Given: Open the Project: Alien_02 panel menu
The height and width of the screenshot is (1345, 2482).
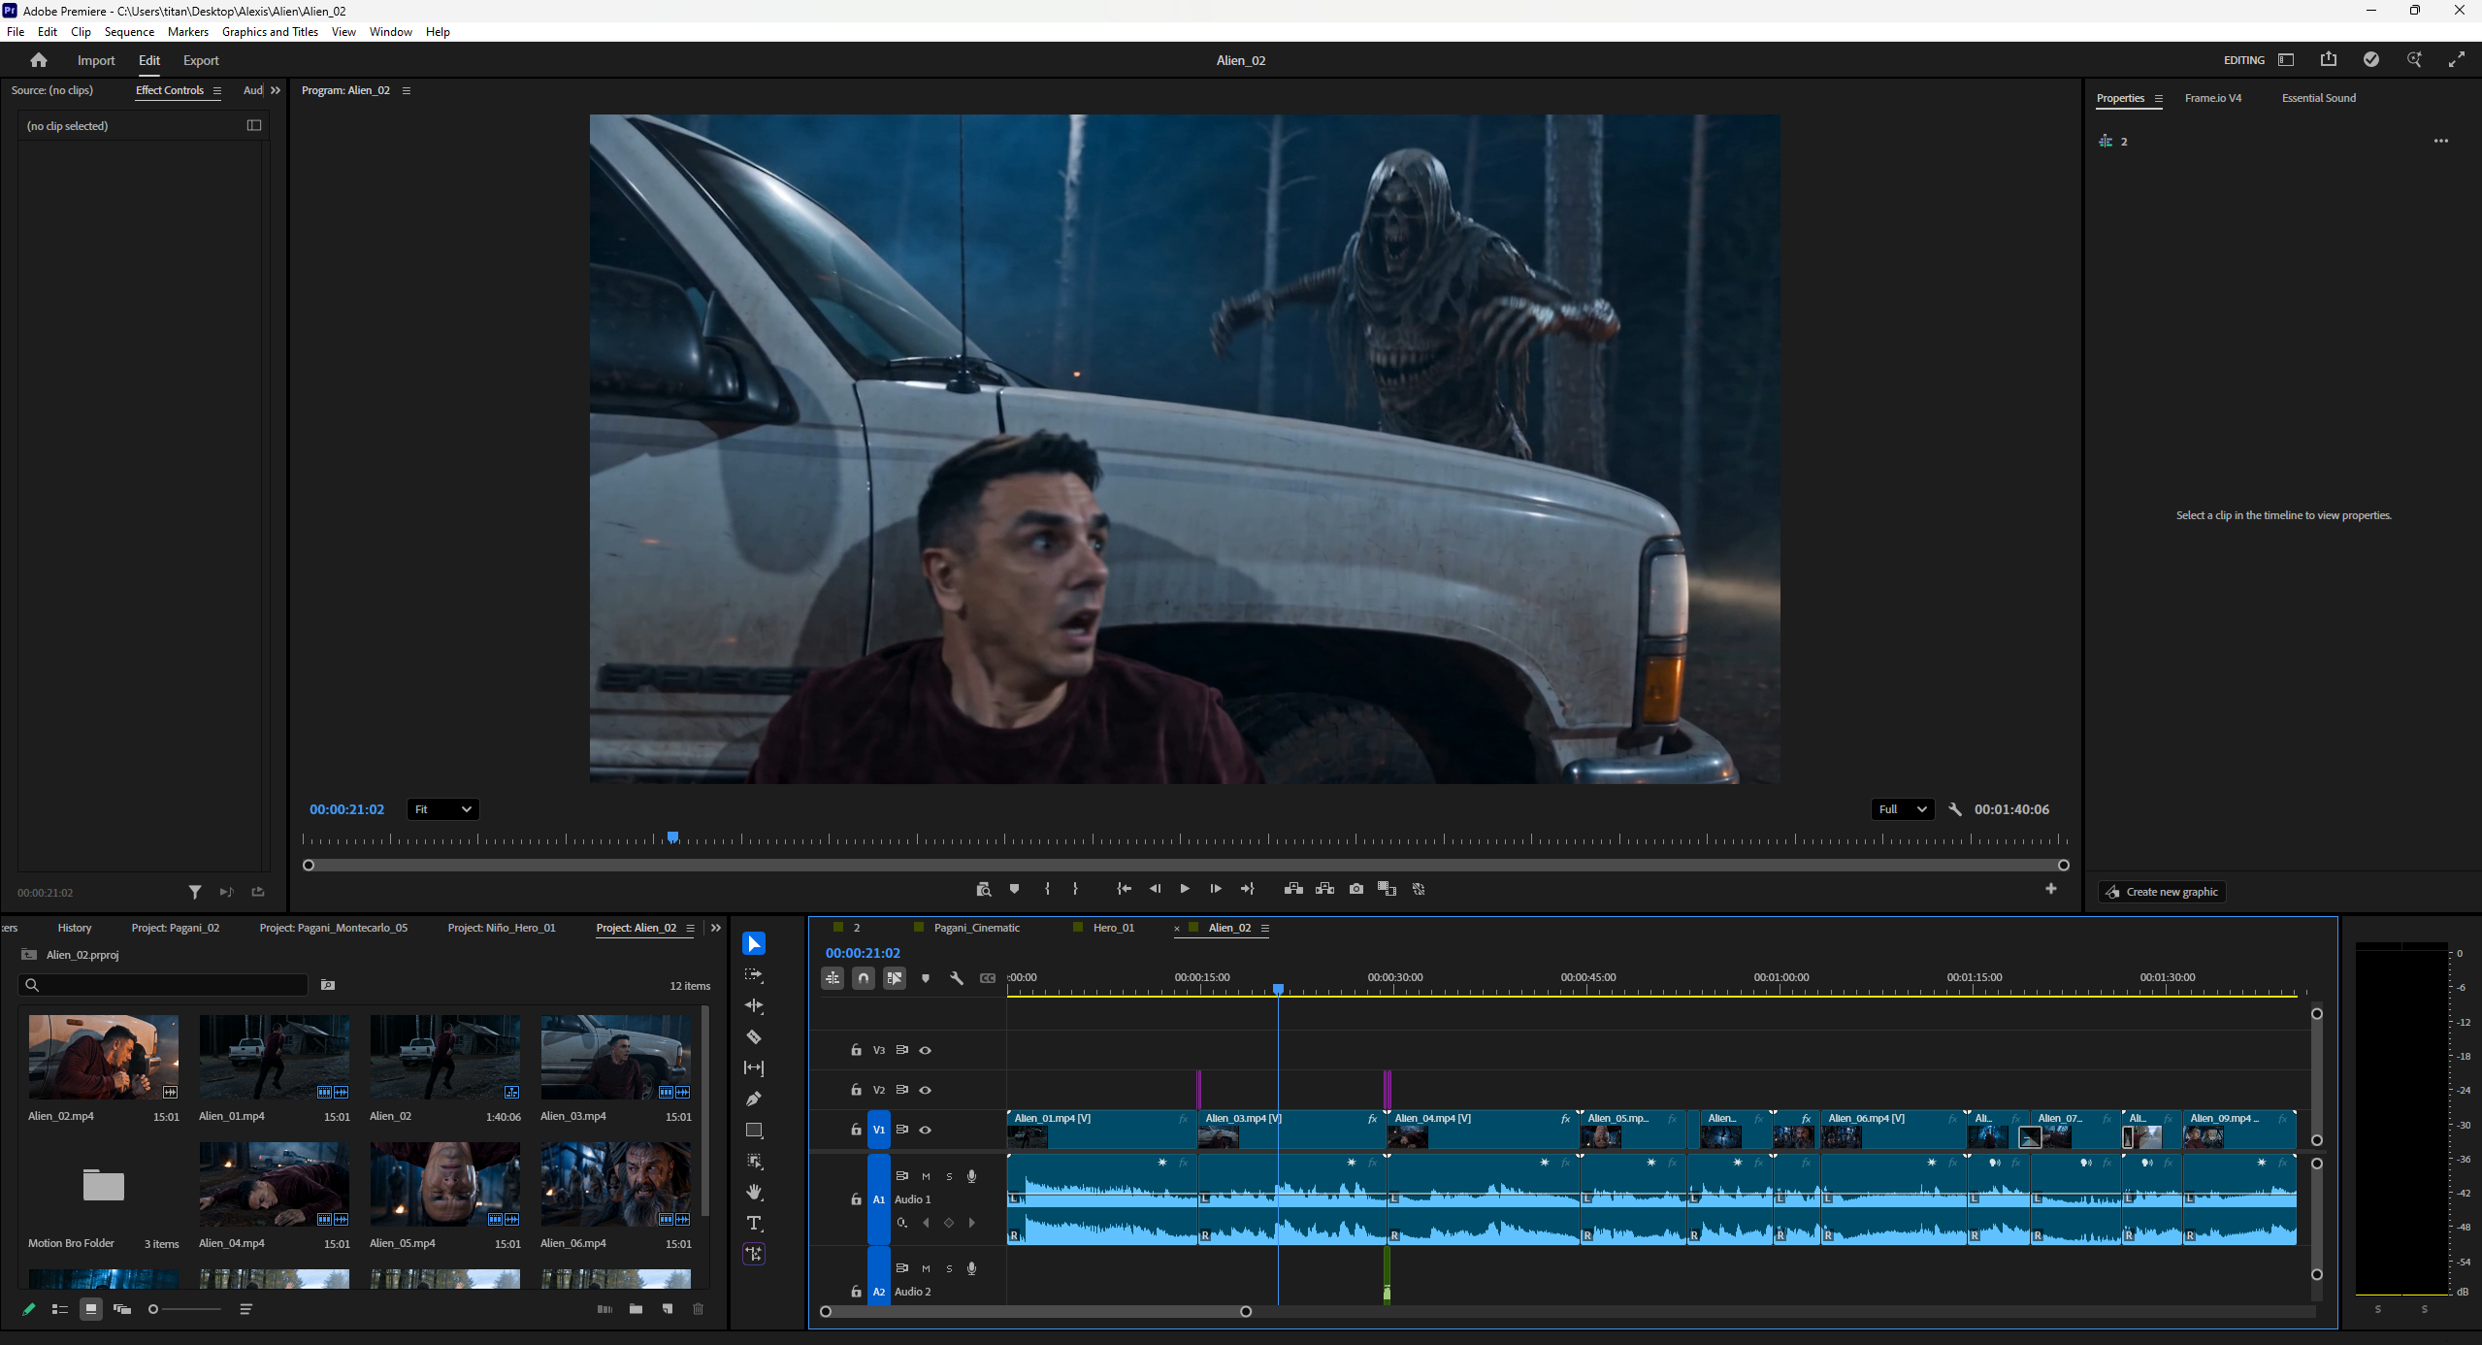Looking at the screenshot, I should pos(691,928).
